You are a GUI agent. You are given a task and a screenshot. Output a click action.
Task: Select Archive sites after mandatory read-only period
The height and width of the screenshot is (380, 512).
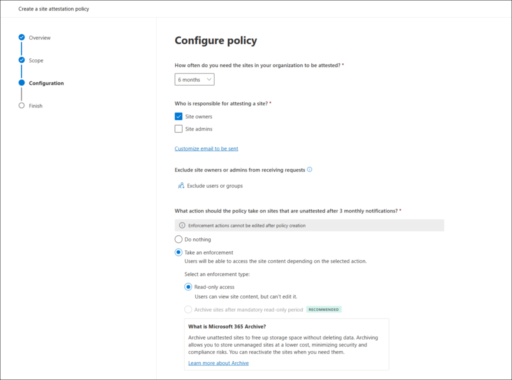coord(188,309)
